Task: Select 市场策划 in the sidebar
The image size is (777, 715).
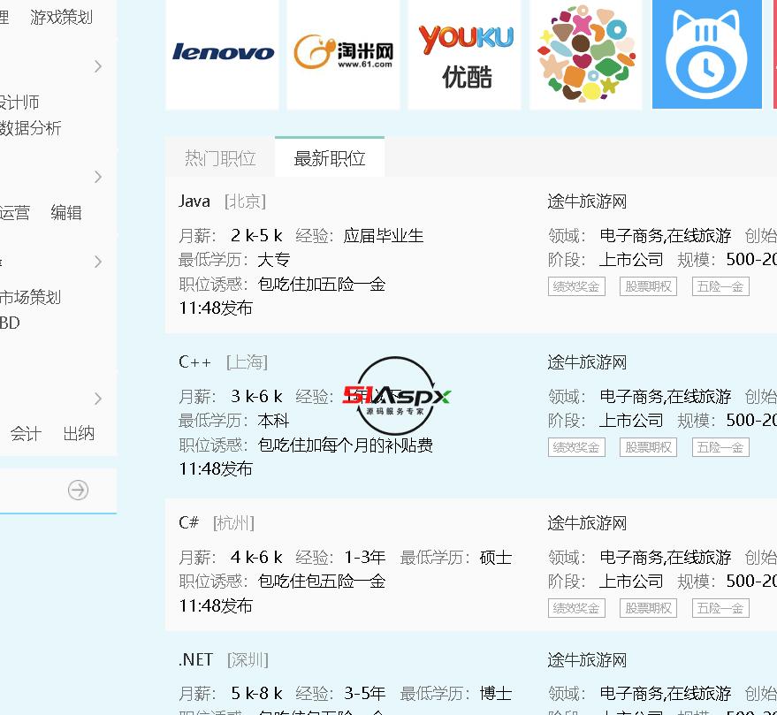Action: [x=30, y=297]
